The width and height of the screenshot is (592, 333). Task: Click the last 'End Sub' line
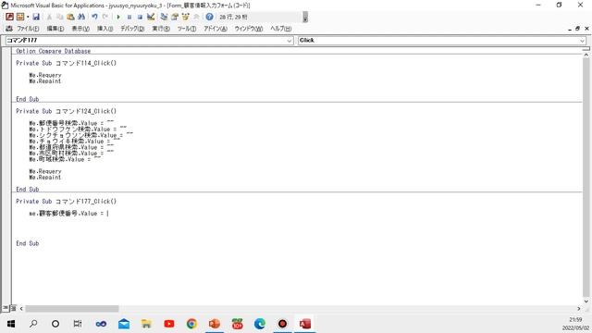tap(27, 243)
